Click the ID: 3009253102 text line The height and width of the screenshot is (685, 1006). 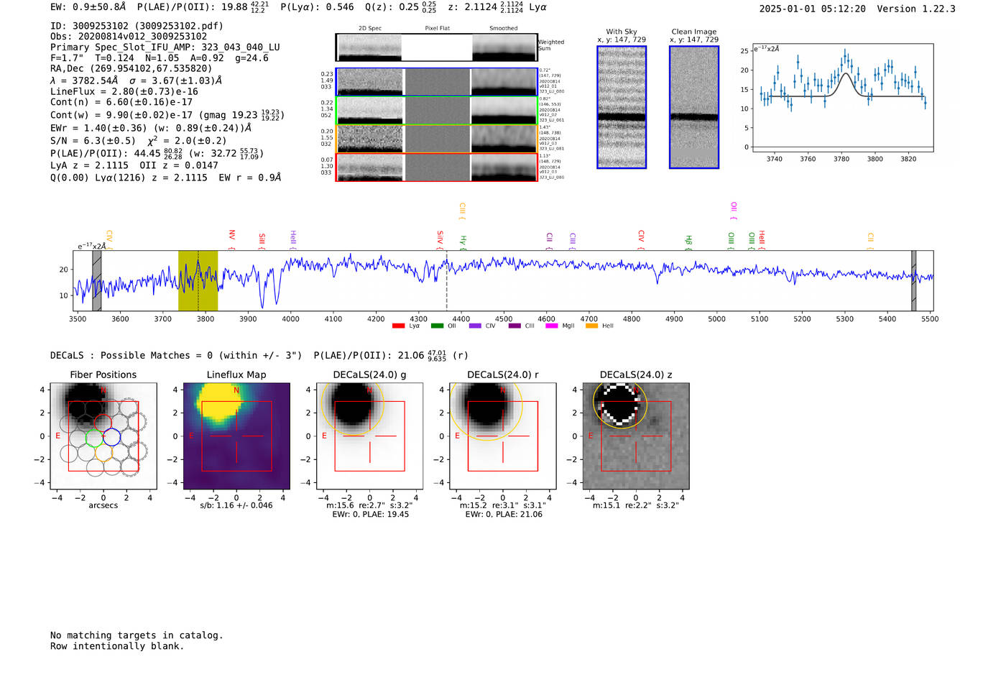[x=137, y=26]
